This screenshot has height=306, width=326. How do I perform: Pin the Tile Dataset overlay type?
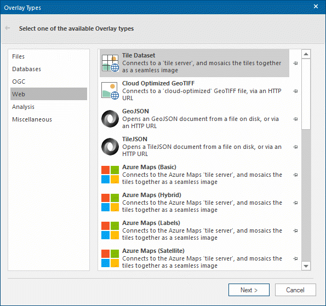295,63
